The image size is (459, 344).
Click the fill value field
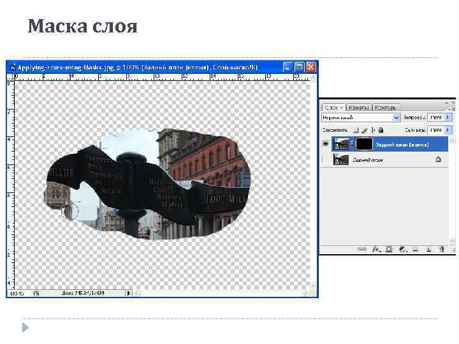(x=436, y=130)
